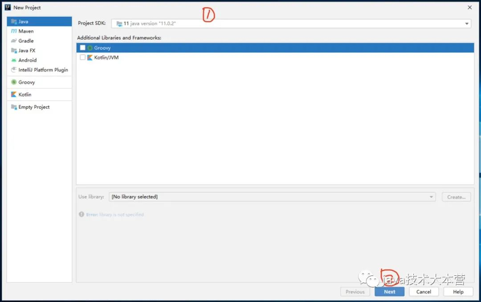481x302 pixels.
Task: Click the Kotlin logo icon in sidebar
Action: pos(14,94)
